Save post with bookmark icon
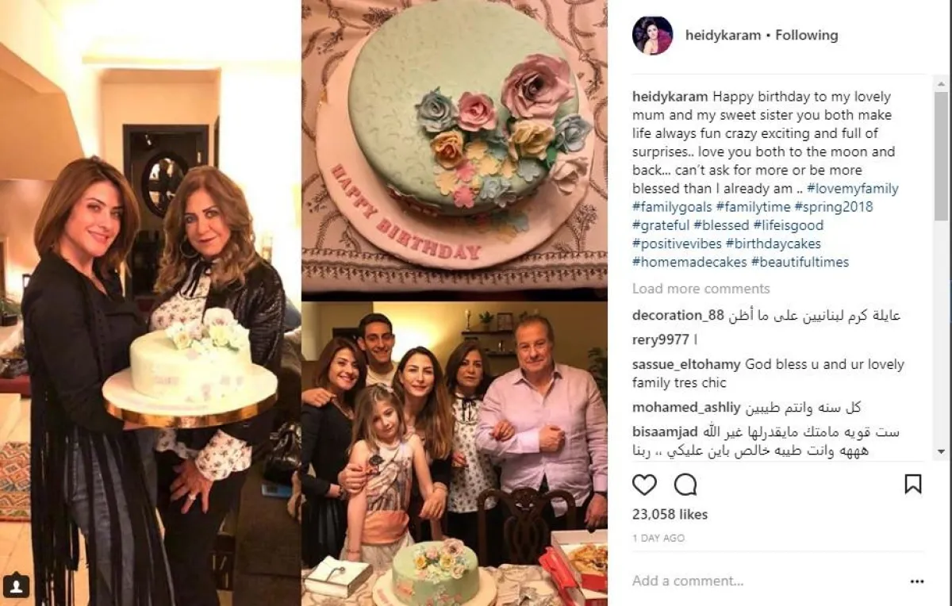952x606 pixels. pyautogui.click(x=913, y=484)
